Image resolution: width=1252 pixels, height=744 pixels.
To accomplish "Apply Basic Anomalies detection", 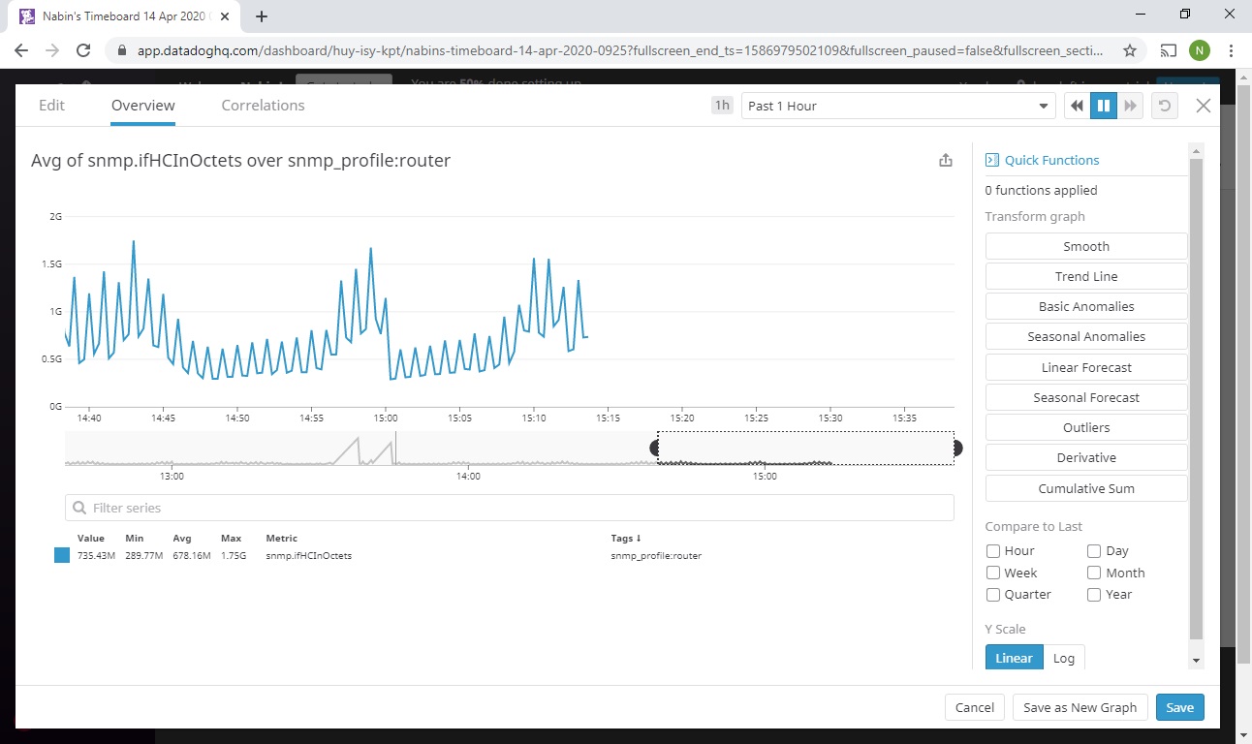I will pos(1086,306).
